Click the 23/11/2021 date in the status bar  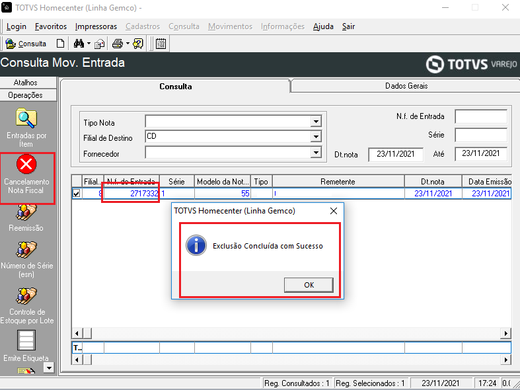tap(441, 383)
